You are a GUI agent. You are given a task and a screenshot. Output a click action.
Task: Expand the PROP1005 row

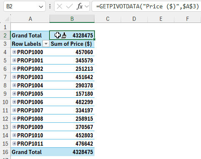tap(14, 94)
